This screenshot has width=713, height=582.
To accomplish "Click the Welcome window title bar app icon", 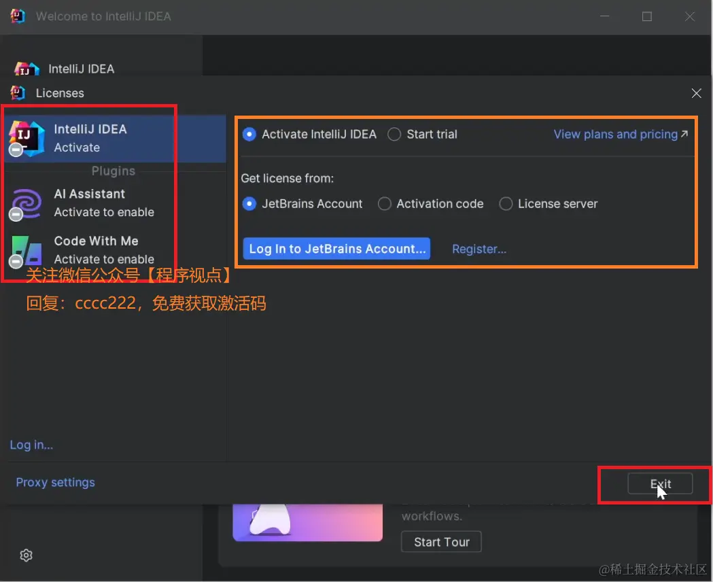I will (18, 16).
